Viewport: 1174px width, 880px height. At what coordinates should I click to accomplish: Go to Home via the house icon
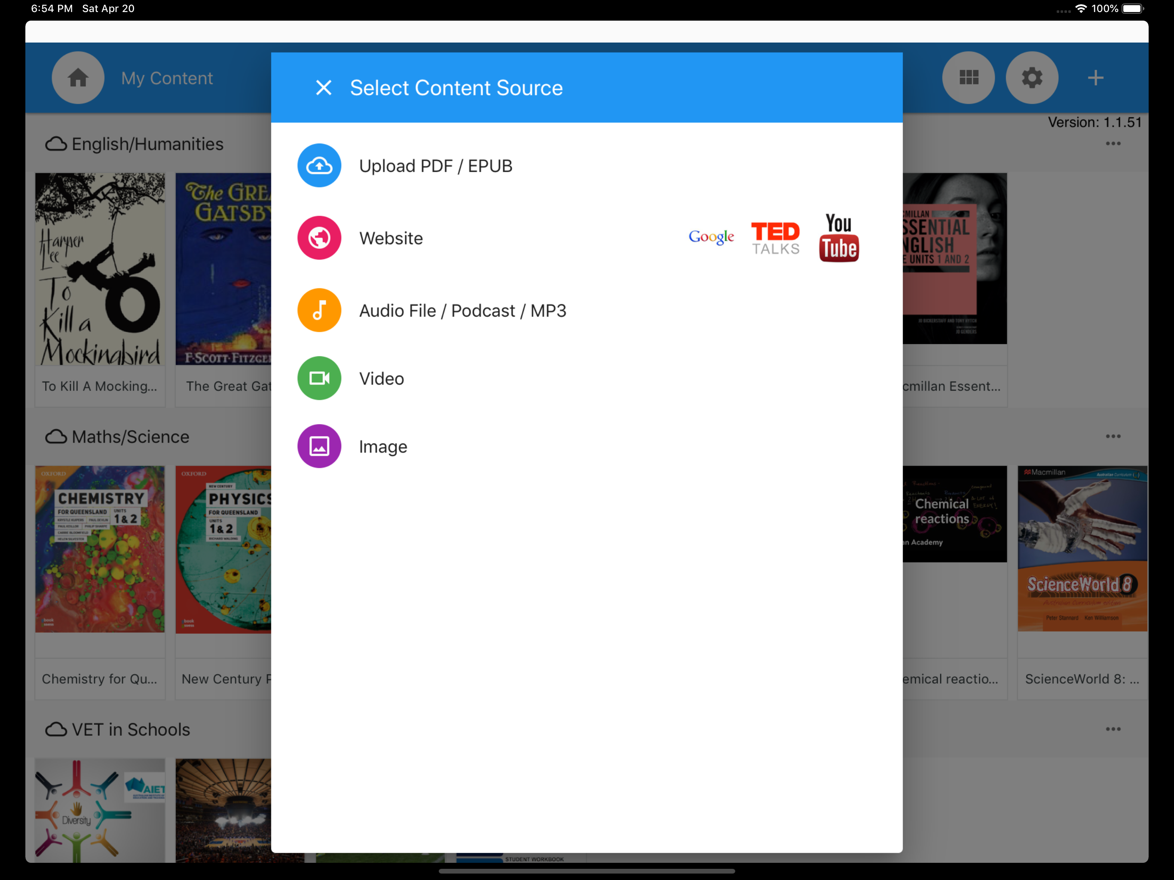(78, 78)
